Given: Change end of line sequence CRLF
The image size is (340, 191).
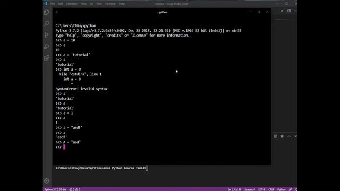Looking at the screenshot, I should tap(271, 189).
